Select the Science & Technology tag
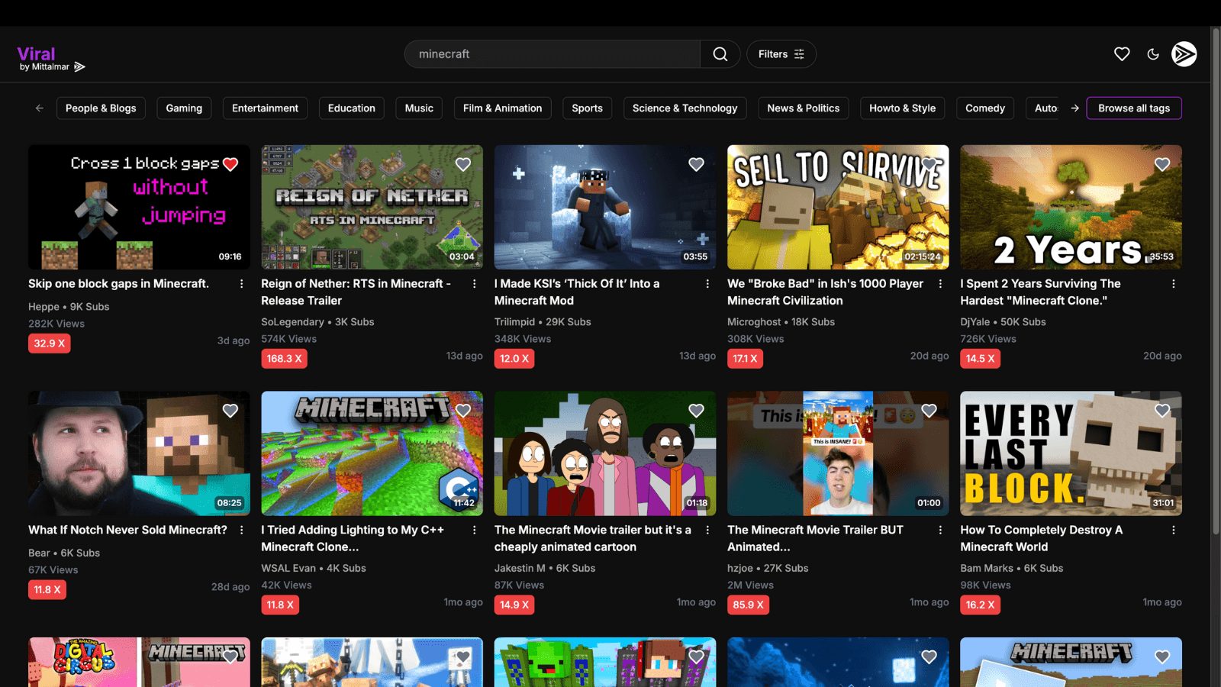 [685, 108]
